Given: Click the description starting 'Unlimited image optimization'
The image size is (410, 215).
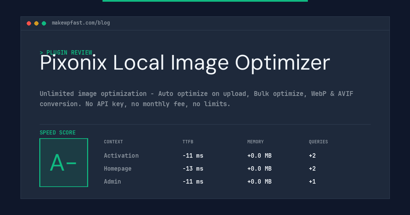Looking at the screenshot, I should pyautogui.click(x=196, y=99).
